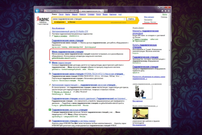202x135 pixels.
Task: Close the 'мини гидравлические ста...' tab
Action: click(x=103, y=11)
